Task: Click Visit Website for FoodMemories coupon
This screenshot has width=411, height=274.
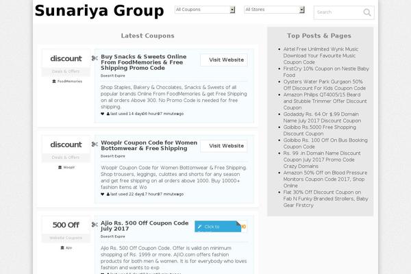Action: click(224, 60)
